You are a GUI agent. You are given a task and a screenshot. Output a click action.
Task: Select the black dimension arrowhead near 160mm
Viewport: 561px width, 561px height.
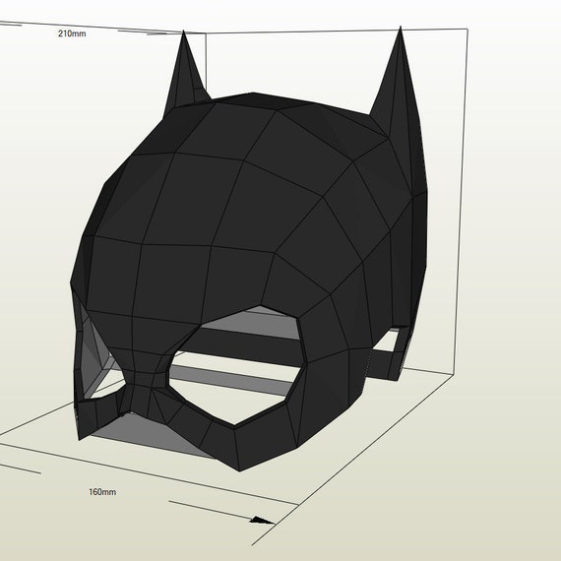point(262,520)
